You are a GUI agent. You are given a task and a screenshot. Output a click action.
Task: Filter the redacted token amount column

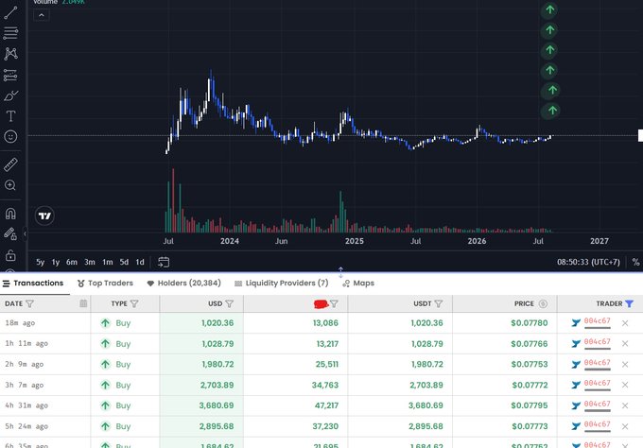click(334, 303)
